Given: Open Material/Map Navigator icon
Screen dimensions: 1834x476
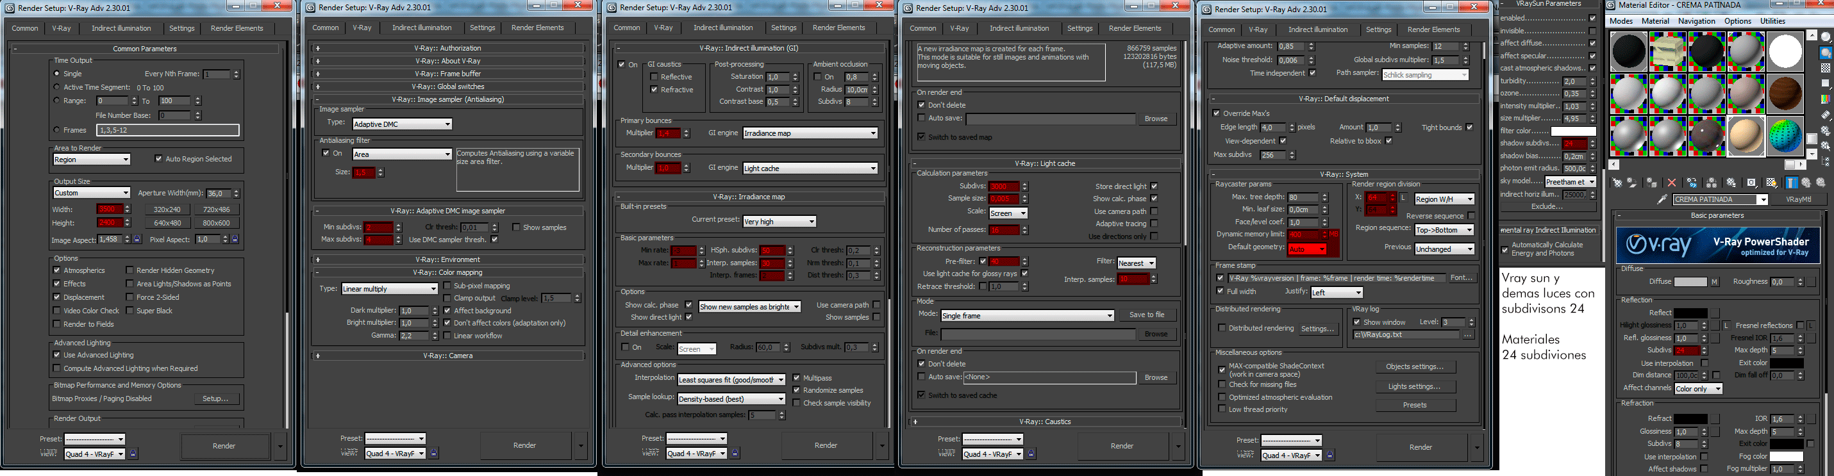Looking at the screenshot, I should click(1826, 161).
